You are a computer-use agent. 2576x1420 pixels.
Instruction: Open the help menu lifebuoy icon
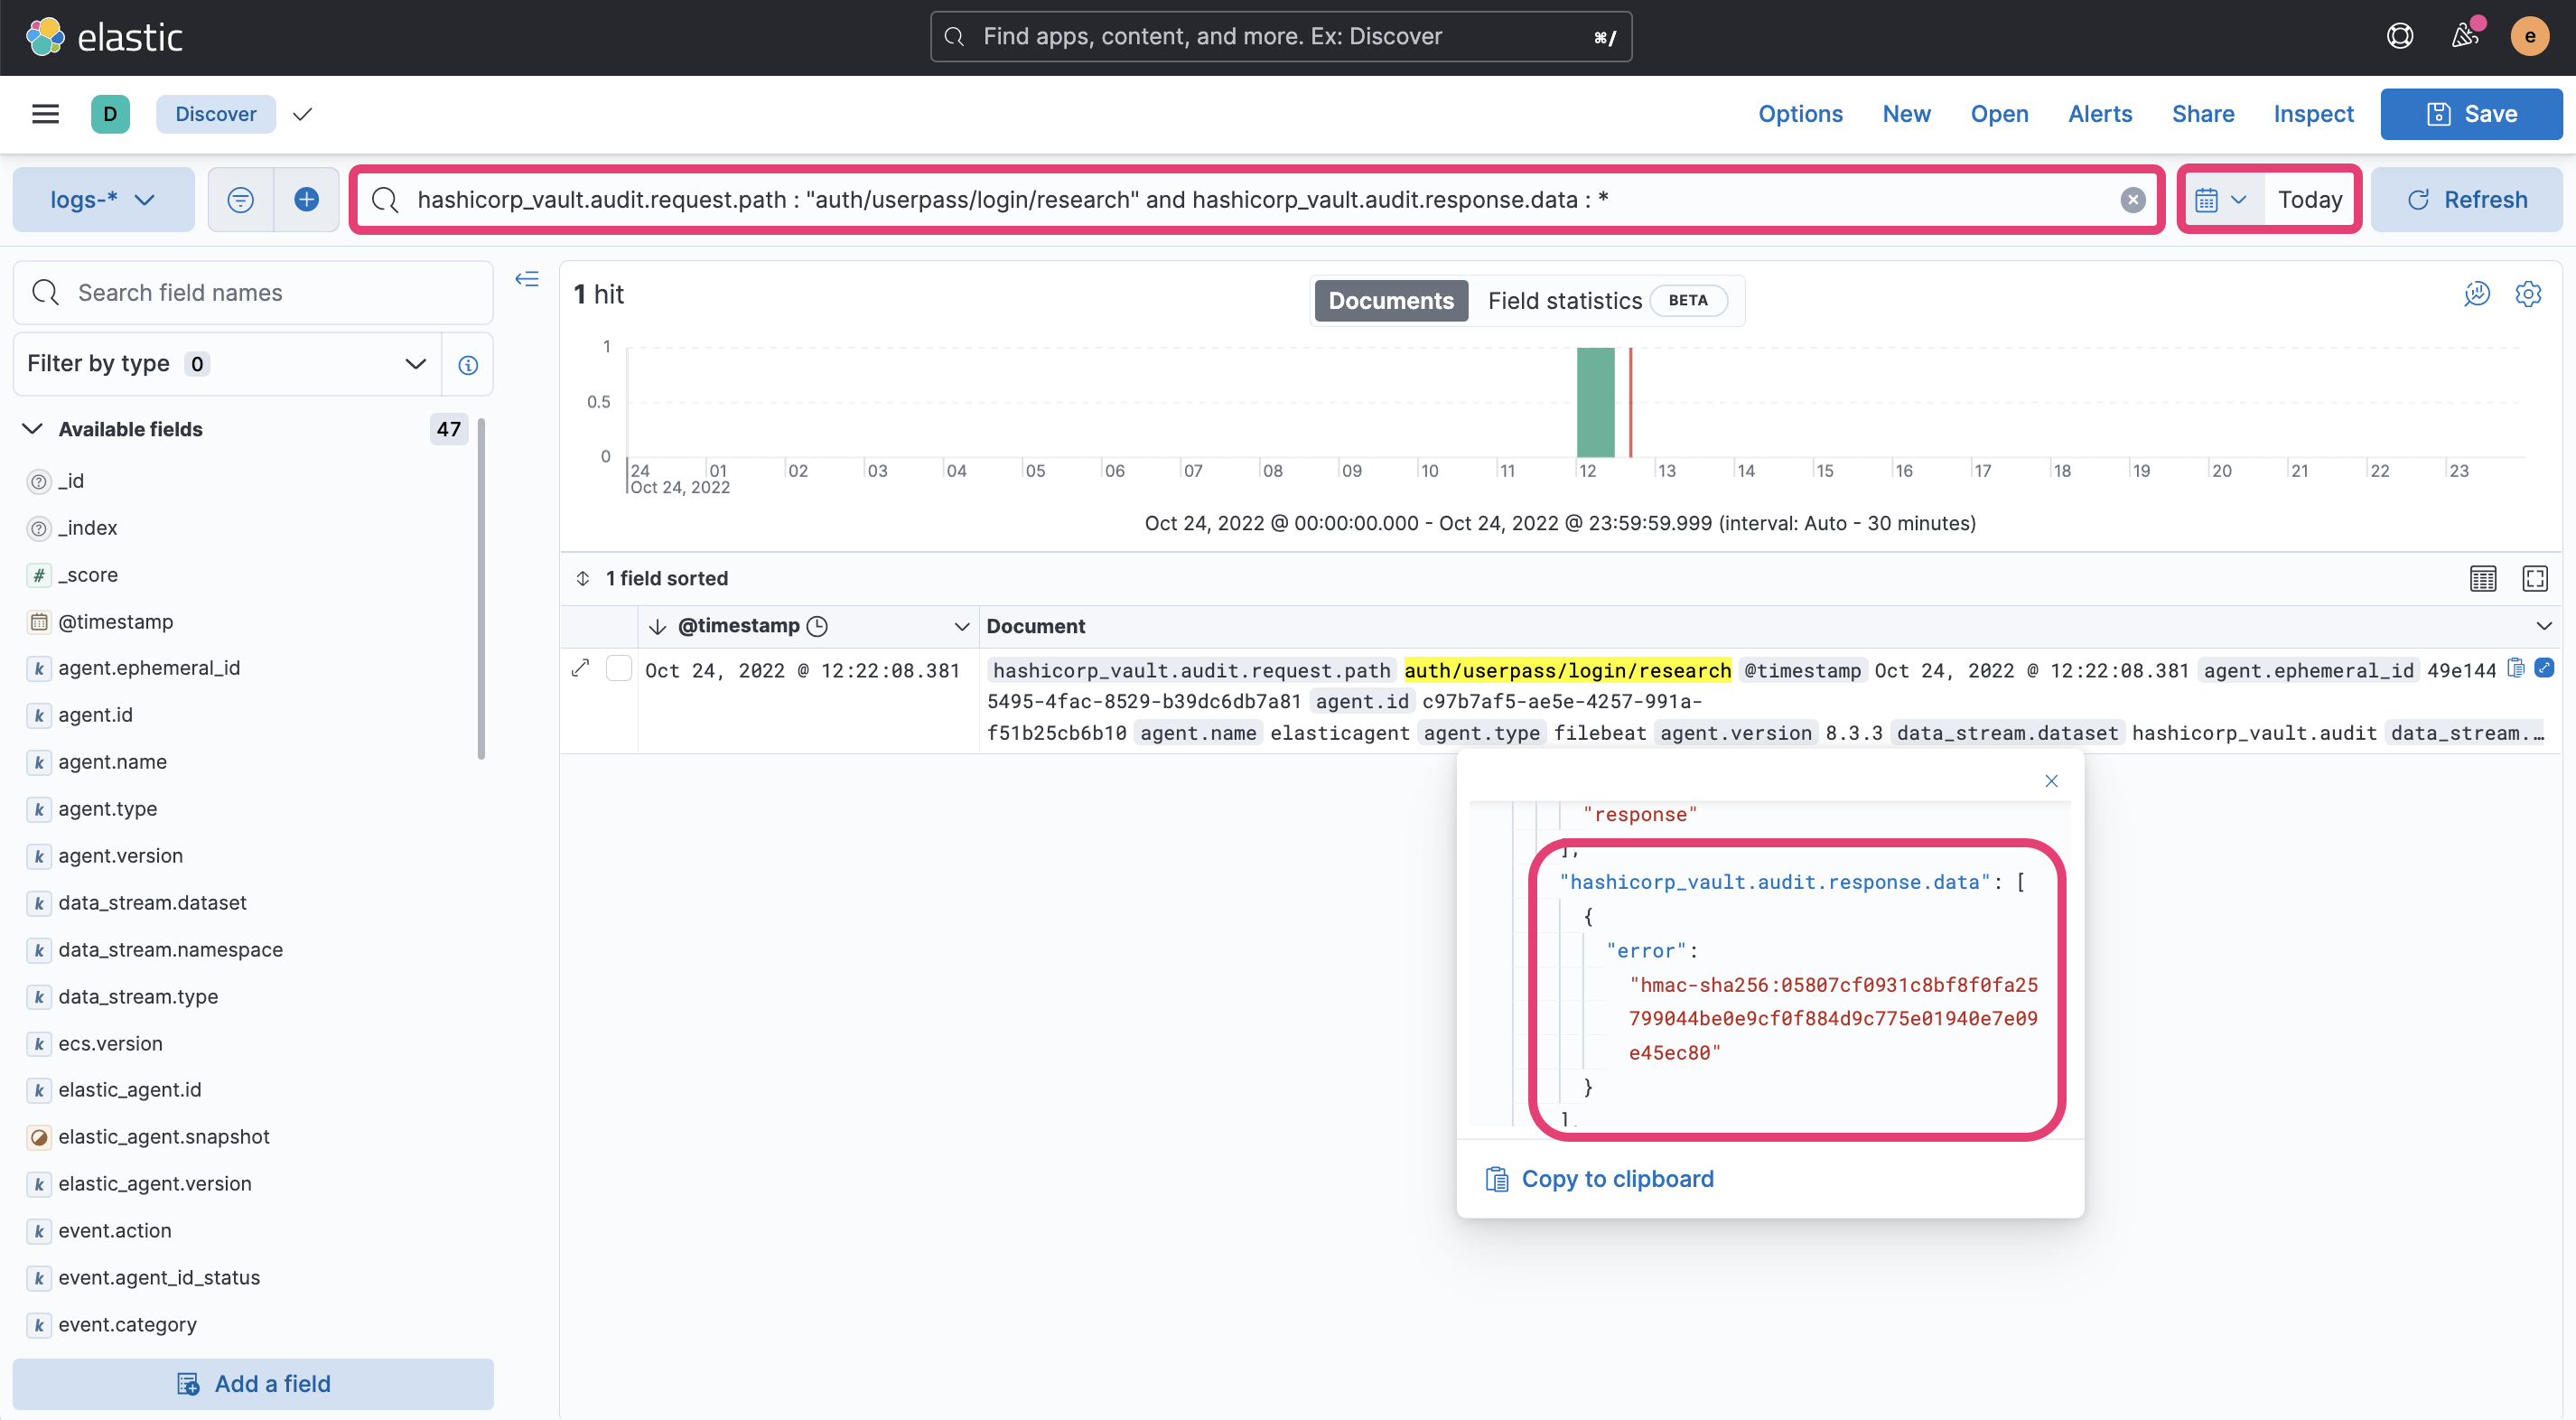[2400, 37]
